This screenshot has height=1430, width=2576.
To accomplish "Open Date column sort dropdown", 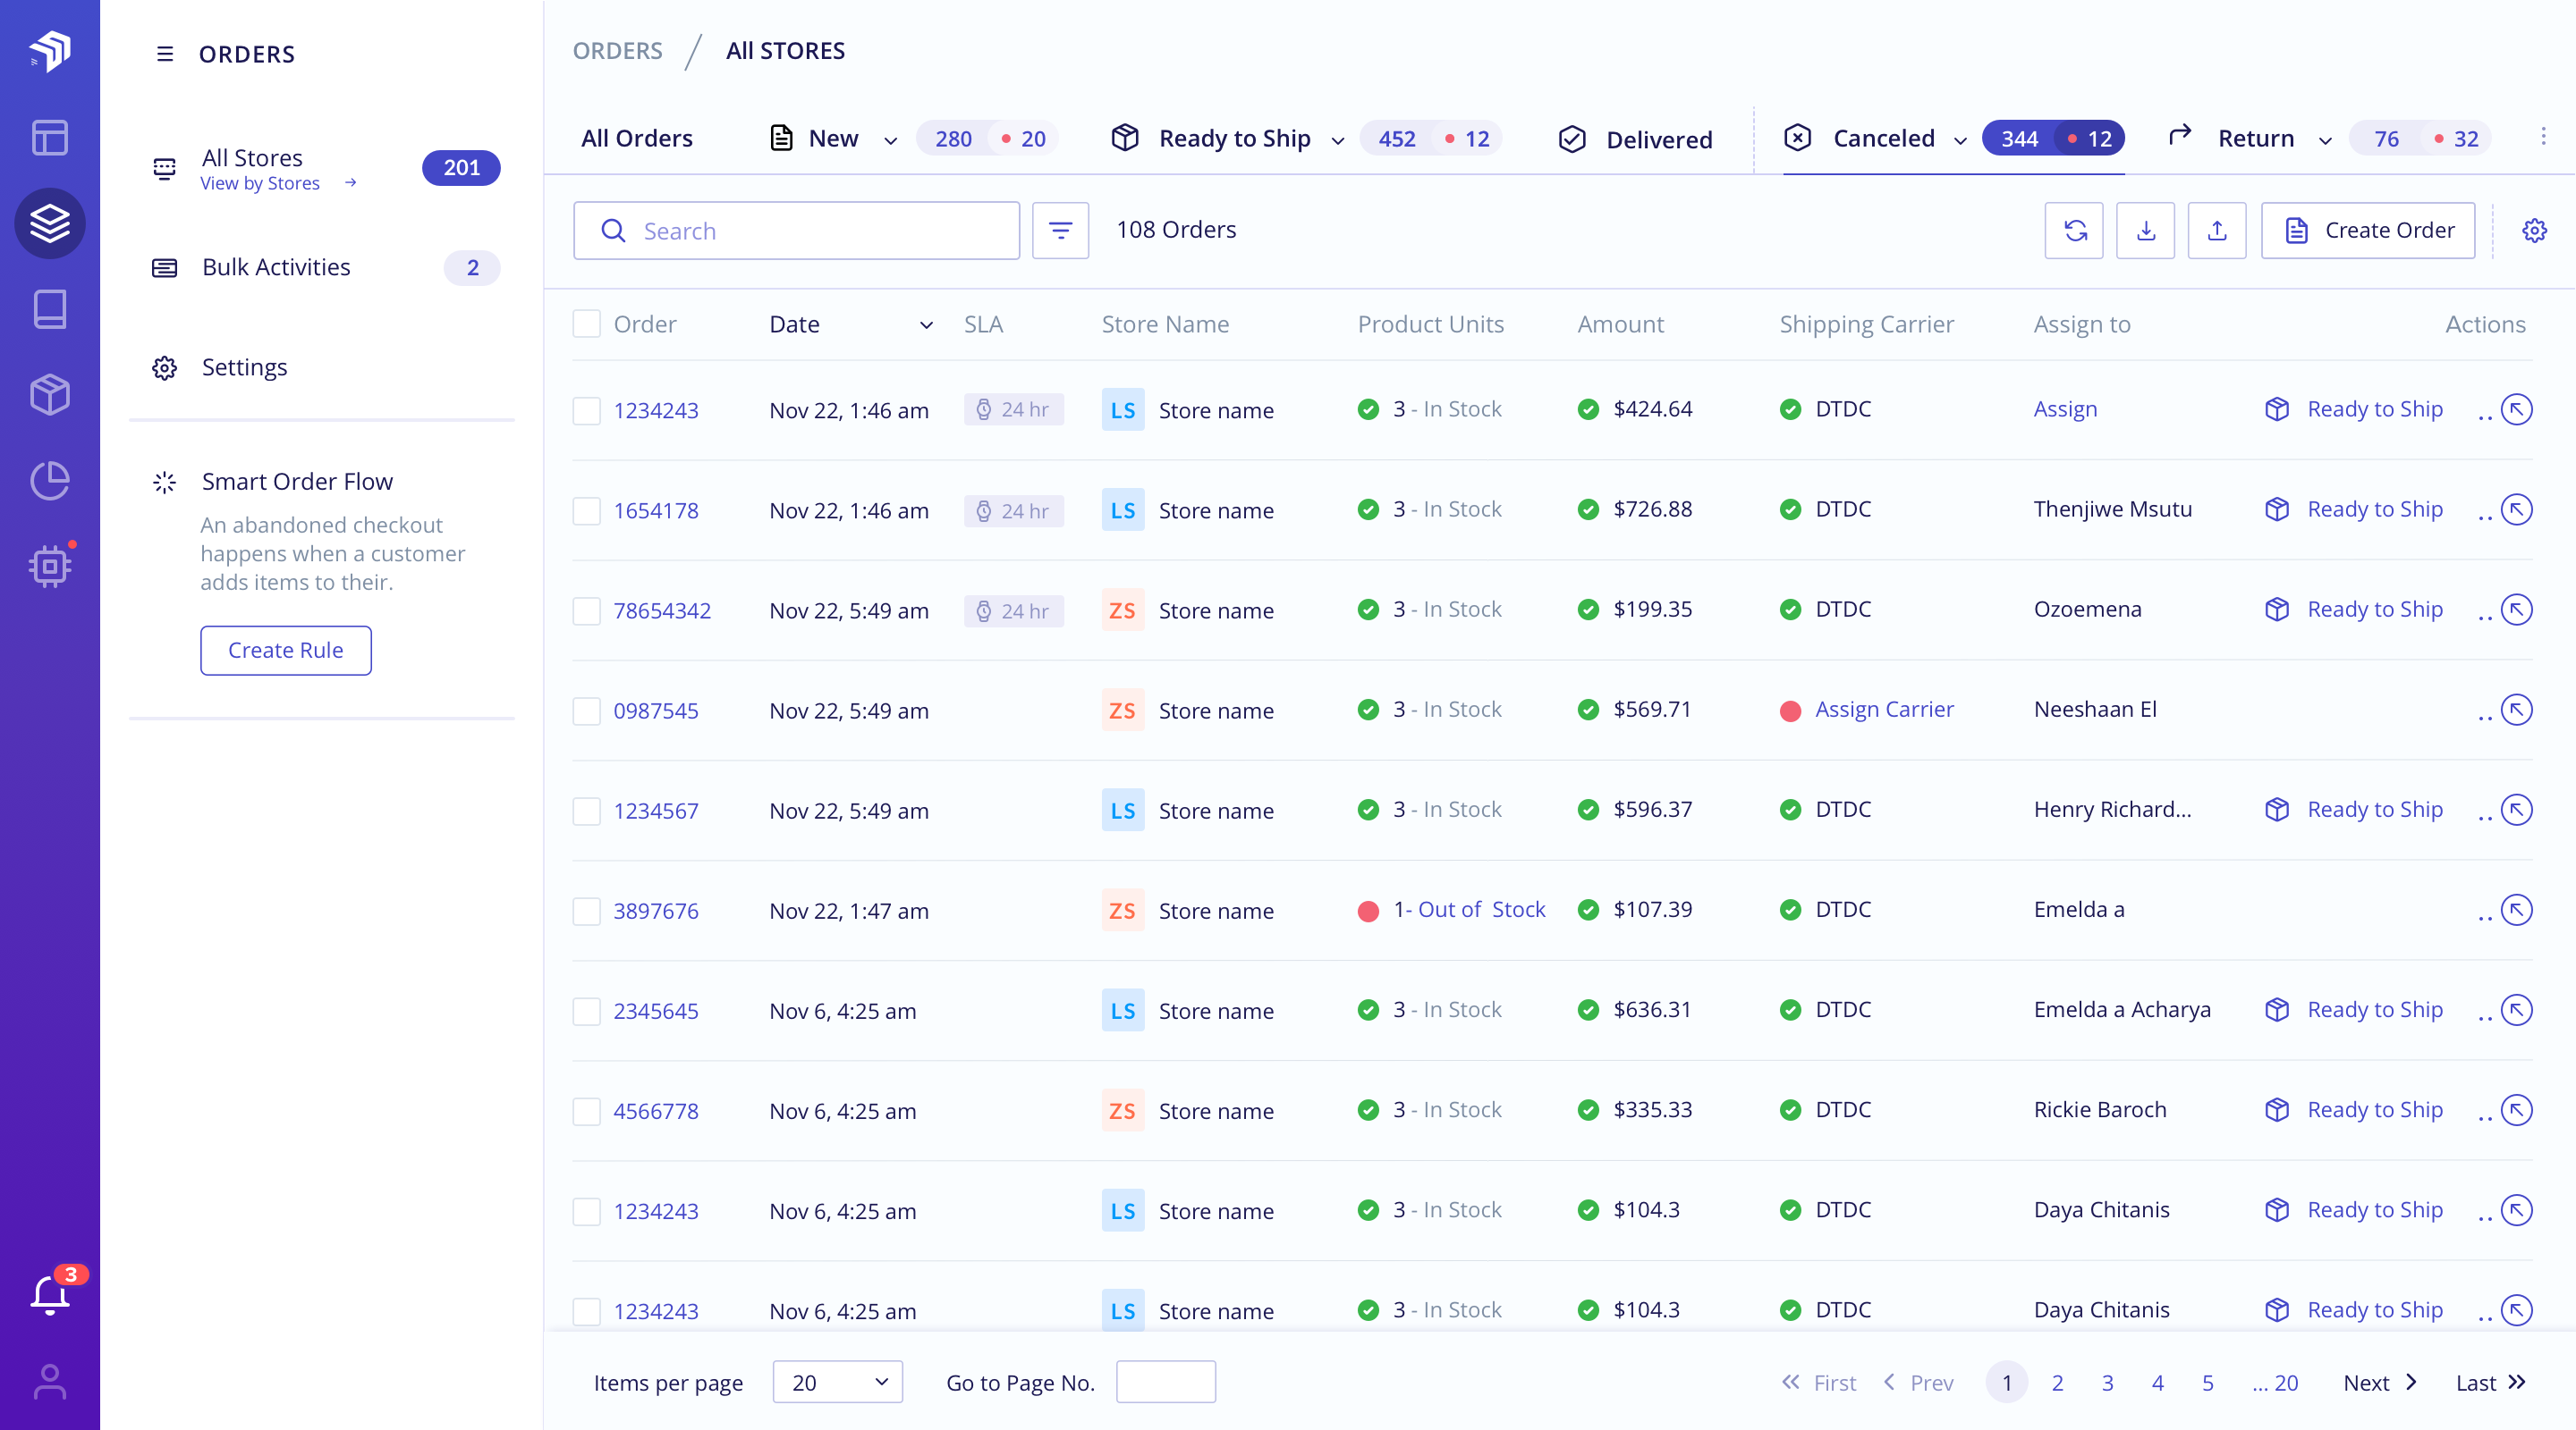I will (x=926, y=324).
